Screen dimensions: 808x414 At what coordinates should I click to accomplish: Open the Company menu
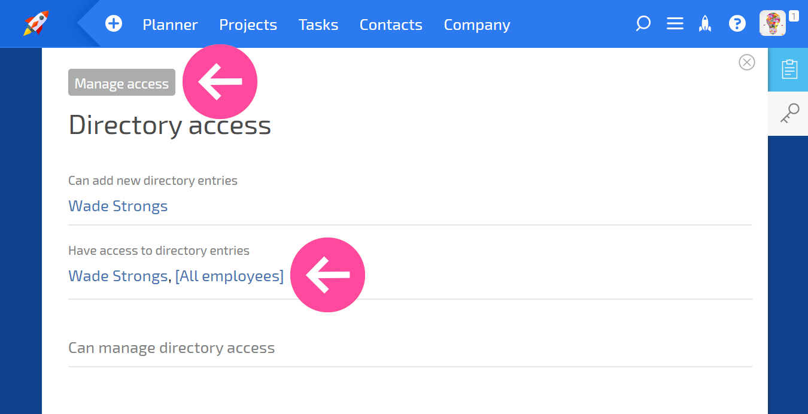477,25
